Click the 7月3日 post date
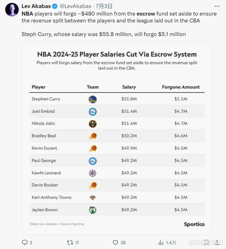 click(104, 6)
